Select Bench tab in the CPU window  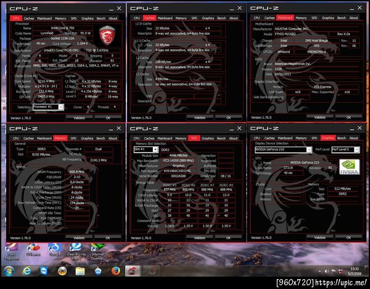click(x=101, y=18)
